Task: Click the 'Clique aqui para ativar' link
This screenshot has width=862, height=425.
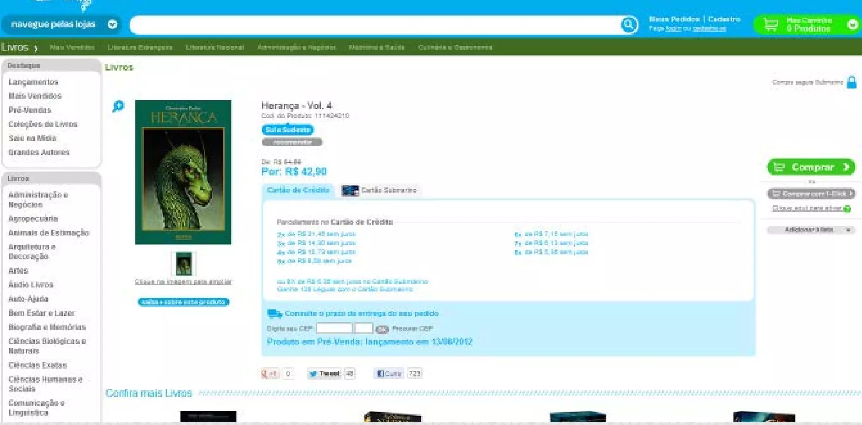Action: [x=807, y=208]
